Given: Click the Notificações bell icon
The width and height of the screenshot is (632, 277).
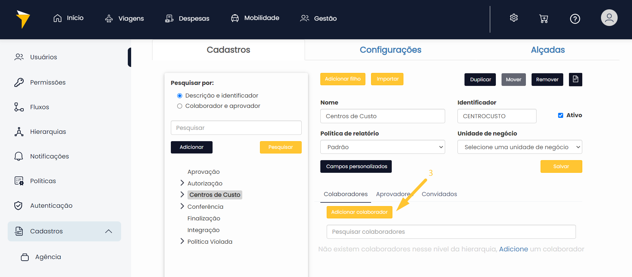Looking at the screenshot, I should tap(19, 156).
